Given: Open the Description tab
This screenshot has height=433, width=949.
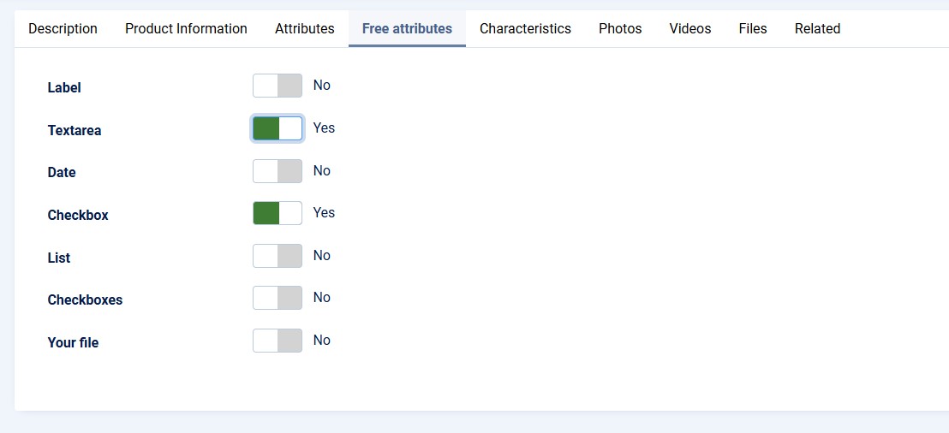Looking at the screenshot, I should (63, 29).
